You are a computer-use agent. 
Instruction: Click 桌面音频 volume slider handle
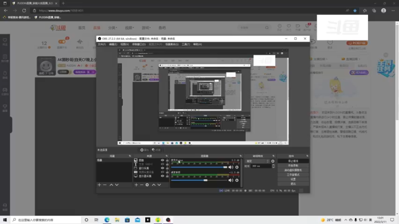[x=205, y=180]
